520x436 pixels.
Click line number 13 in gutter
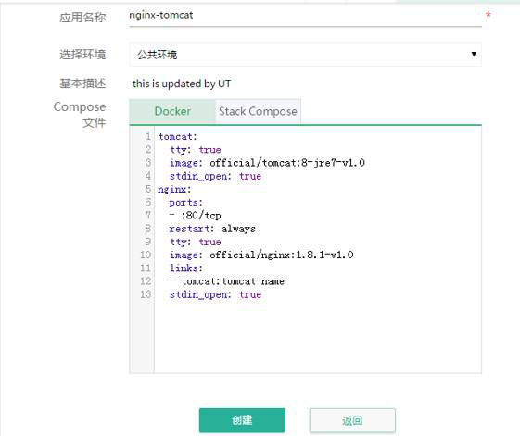pos(146,294)
